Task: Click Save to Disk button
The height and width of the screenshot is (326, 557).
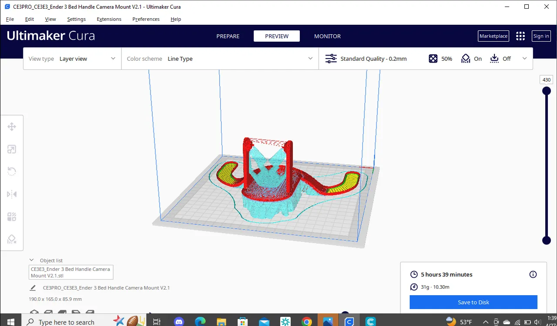Action: [473, 302]
